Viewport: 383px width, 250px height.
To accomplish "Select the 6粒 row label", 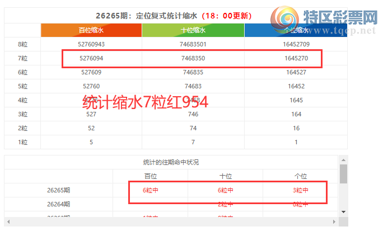I will click(x=22, y=73).
